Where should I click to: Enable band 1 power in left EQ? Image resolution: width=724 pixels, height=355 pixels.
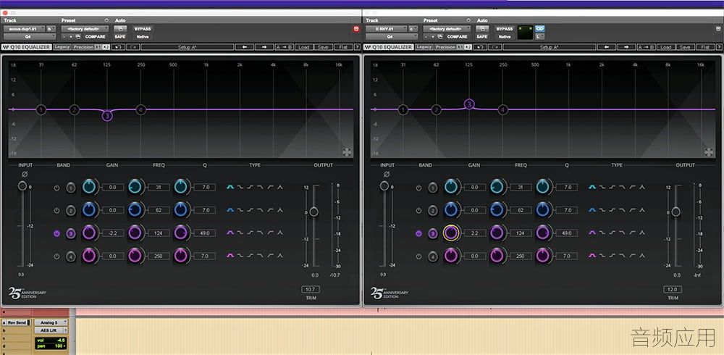56,188
